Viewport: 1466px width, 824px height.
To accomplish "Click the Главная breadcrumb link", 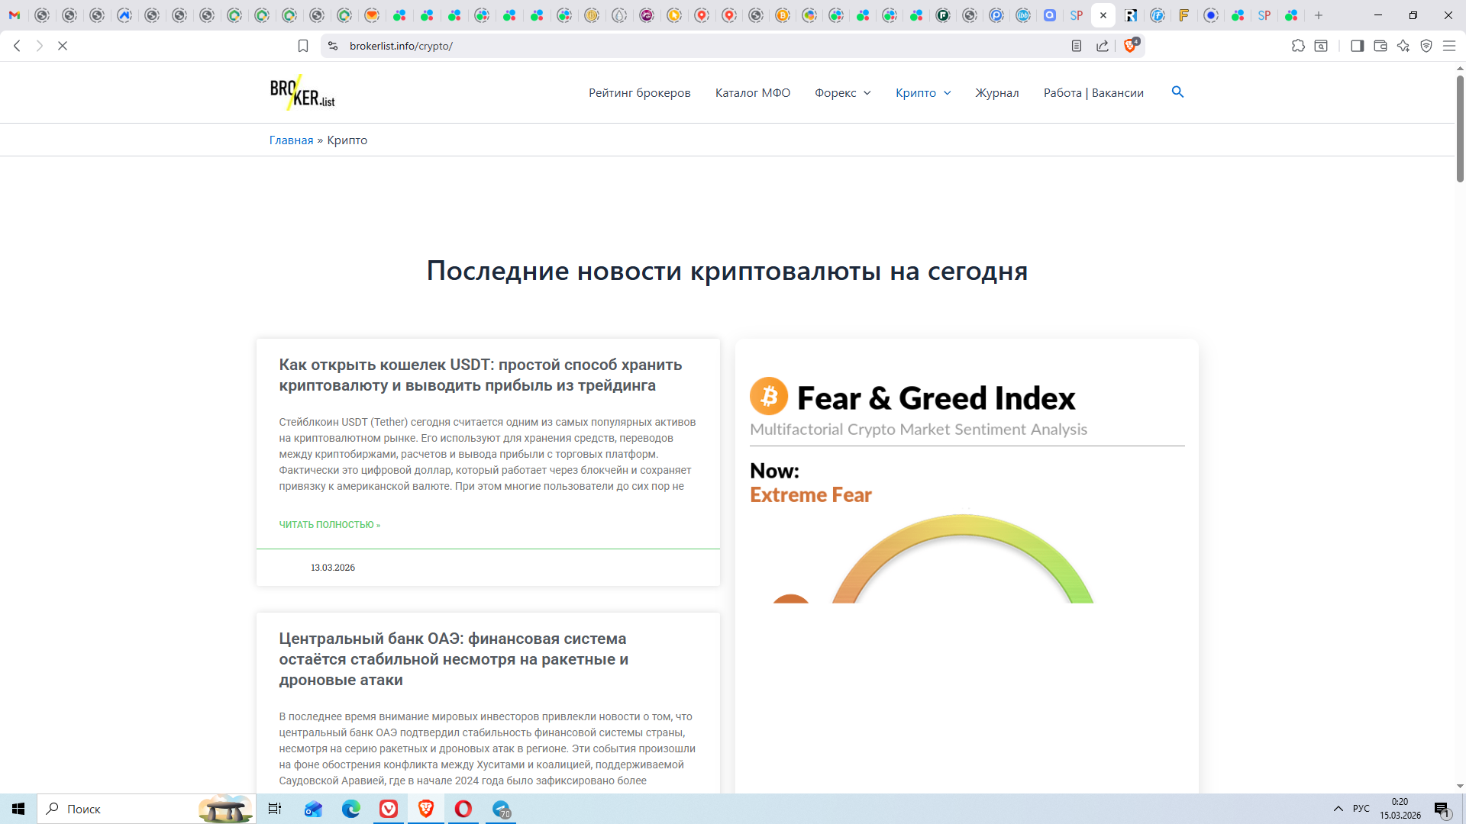I will [x=291, y=140].
